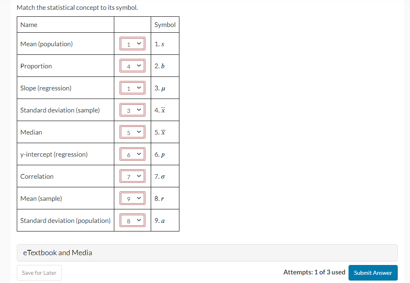
Task: Open the Median answer dropdown
Action: (x=132, y=132)
